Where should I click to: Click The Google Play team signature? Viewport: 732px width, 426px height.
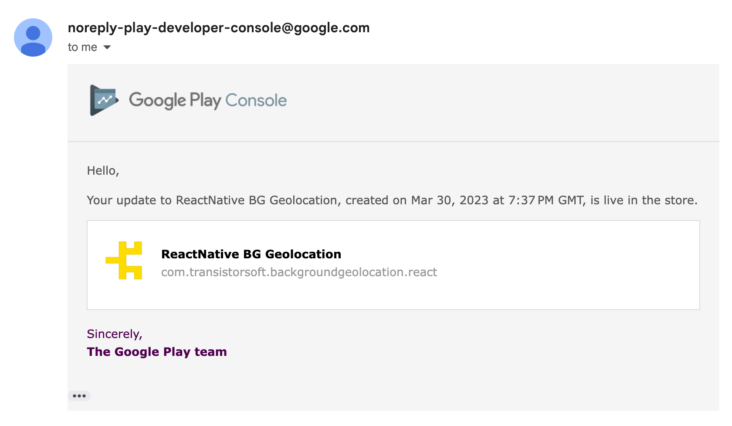coord(157,352)
